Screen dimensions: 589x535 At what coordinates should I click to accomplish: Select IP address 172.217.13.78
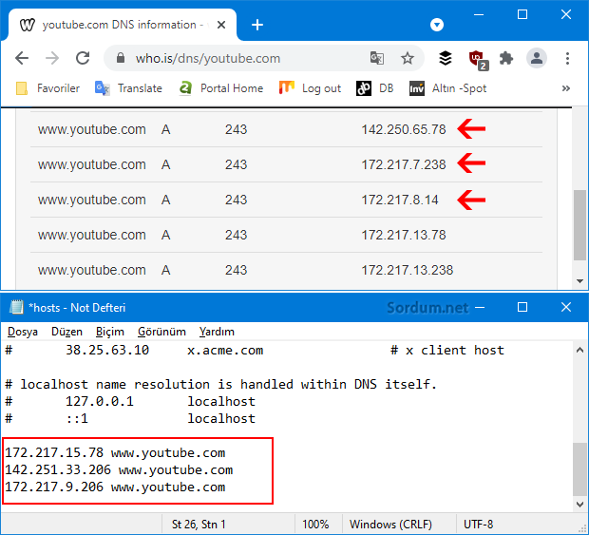[404, 235]
